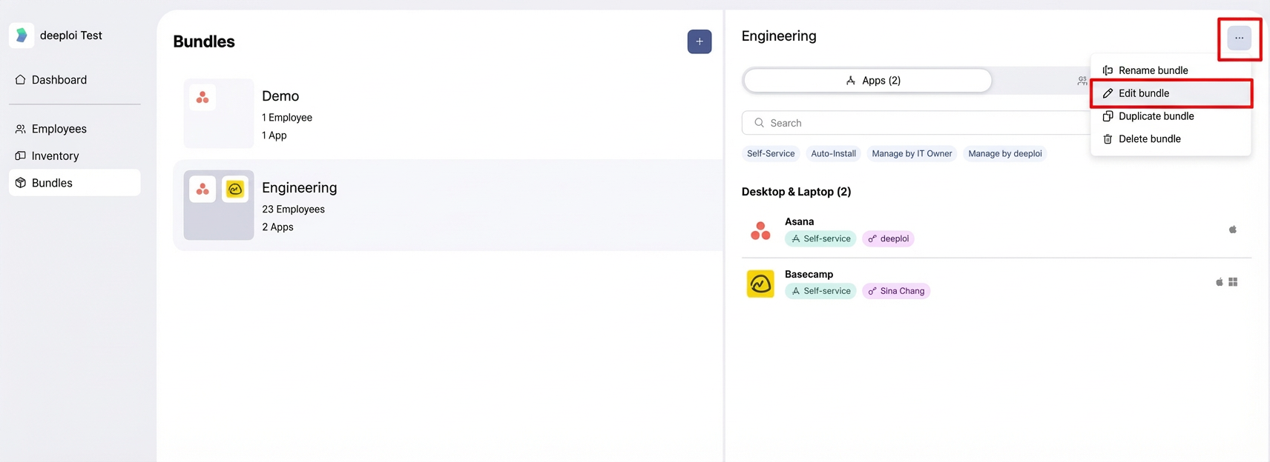This screenshot has height=462, width=1270.
Task: Click the deeploi logo icon
Action: point(22,35)
